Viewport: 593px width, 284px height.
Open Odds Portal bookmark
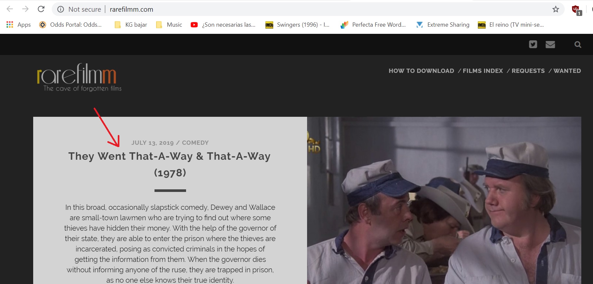pyautogui.click(x=70, y=25)
